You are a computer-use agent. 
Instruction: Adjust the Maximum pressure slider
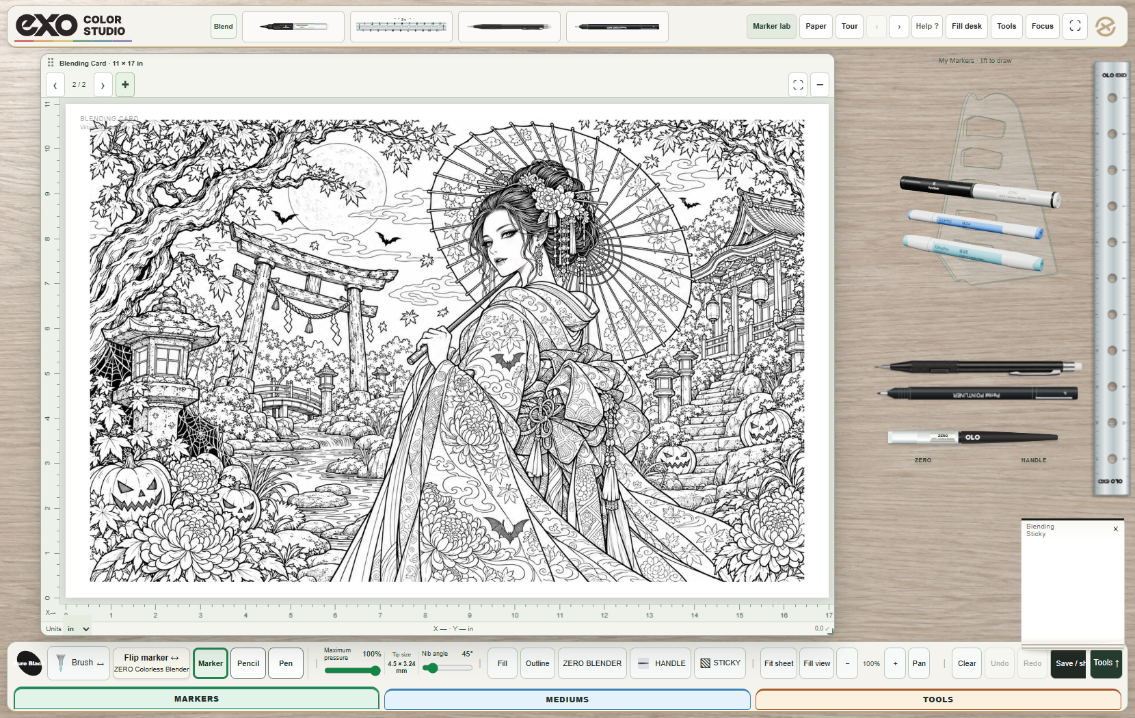pyautogui.click(x=353, y=671)
